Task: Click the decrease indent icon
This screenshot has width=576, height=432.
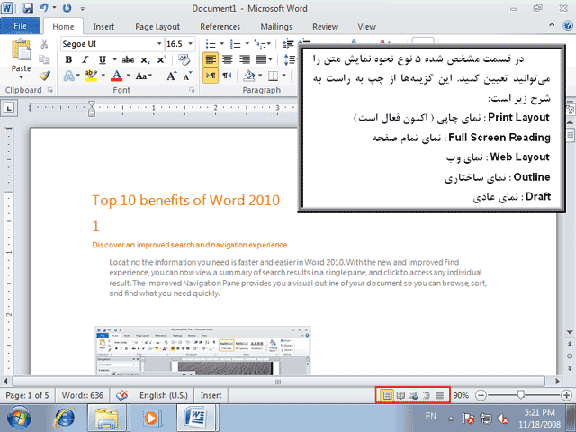Action: (x=288, y=44)
